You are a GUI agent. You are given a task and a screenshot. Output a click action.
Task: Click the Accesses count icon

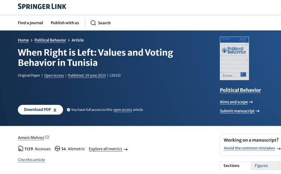coord(20,149)
